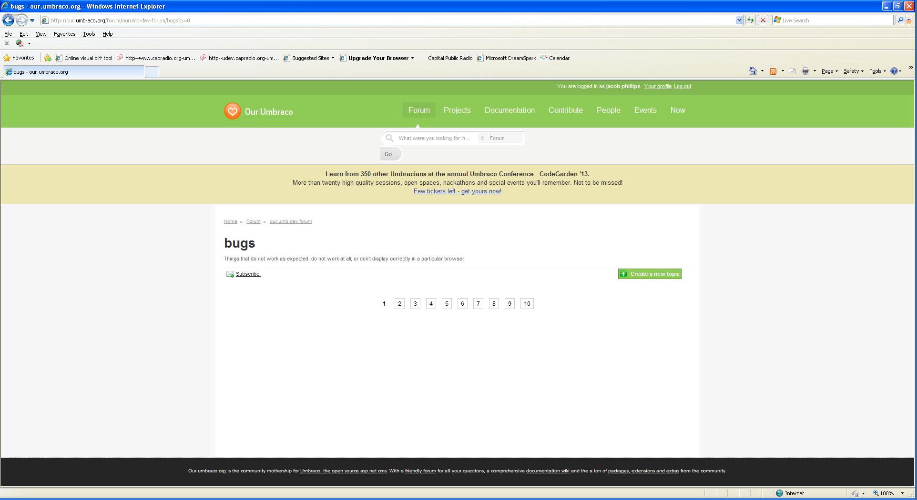Show more command bar items chevron
Image resolution: width=917 pixels, height=500 pixels.
tap(911, 68)
